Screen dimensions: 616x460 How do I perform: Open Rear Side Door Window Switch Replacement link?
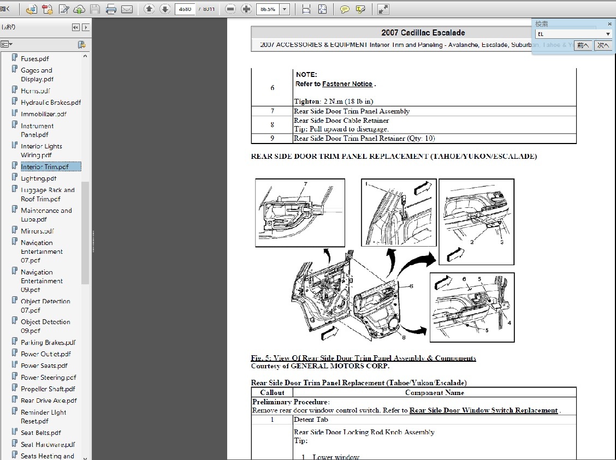484,410
